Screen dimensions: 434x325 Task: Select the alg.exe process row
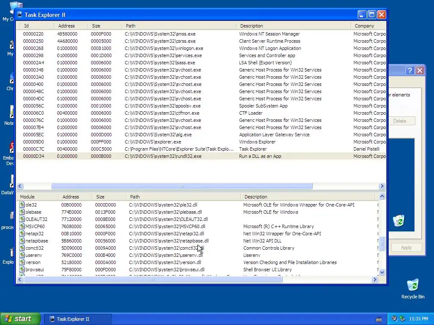(201, 134)
